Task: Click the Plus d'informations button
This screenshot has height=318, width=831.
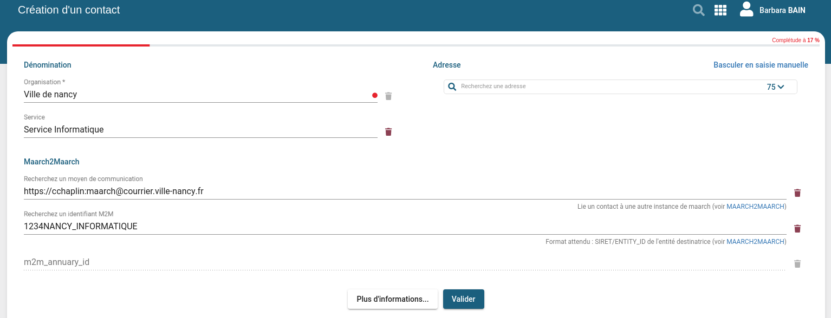Action: click(392, 299)
